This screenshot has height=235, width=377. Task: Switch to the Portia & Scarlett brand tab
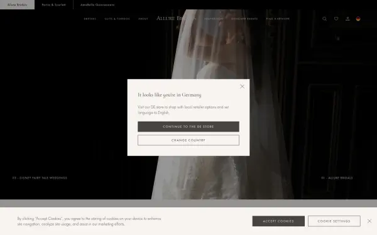(x=54, y=5)
